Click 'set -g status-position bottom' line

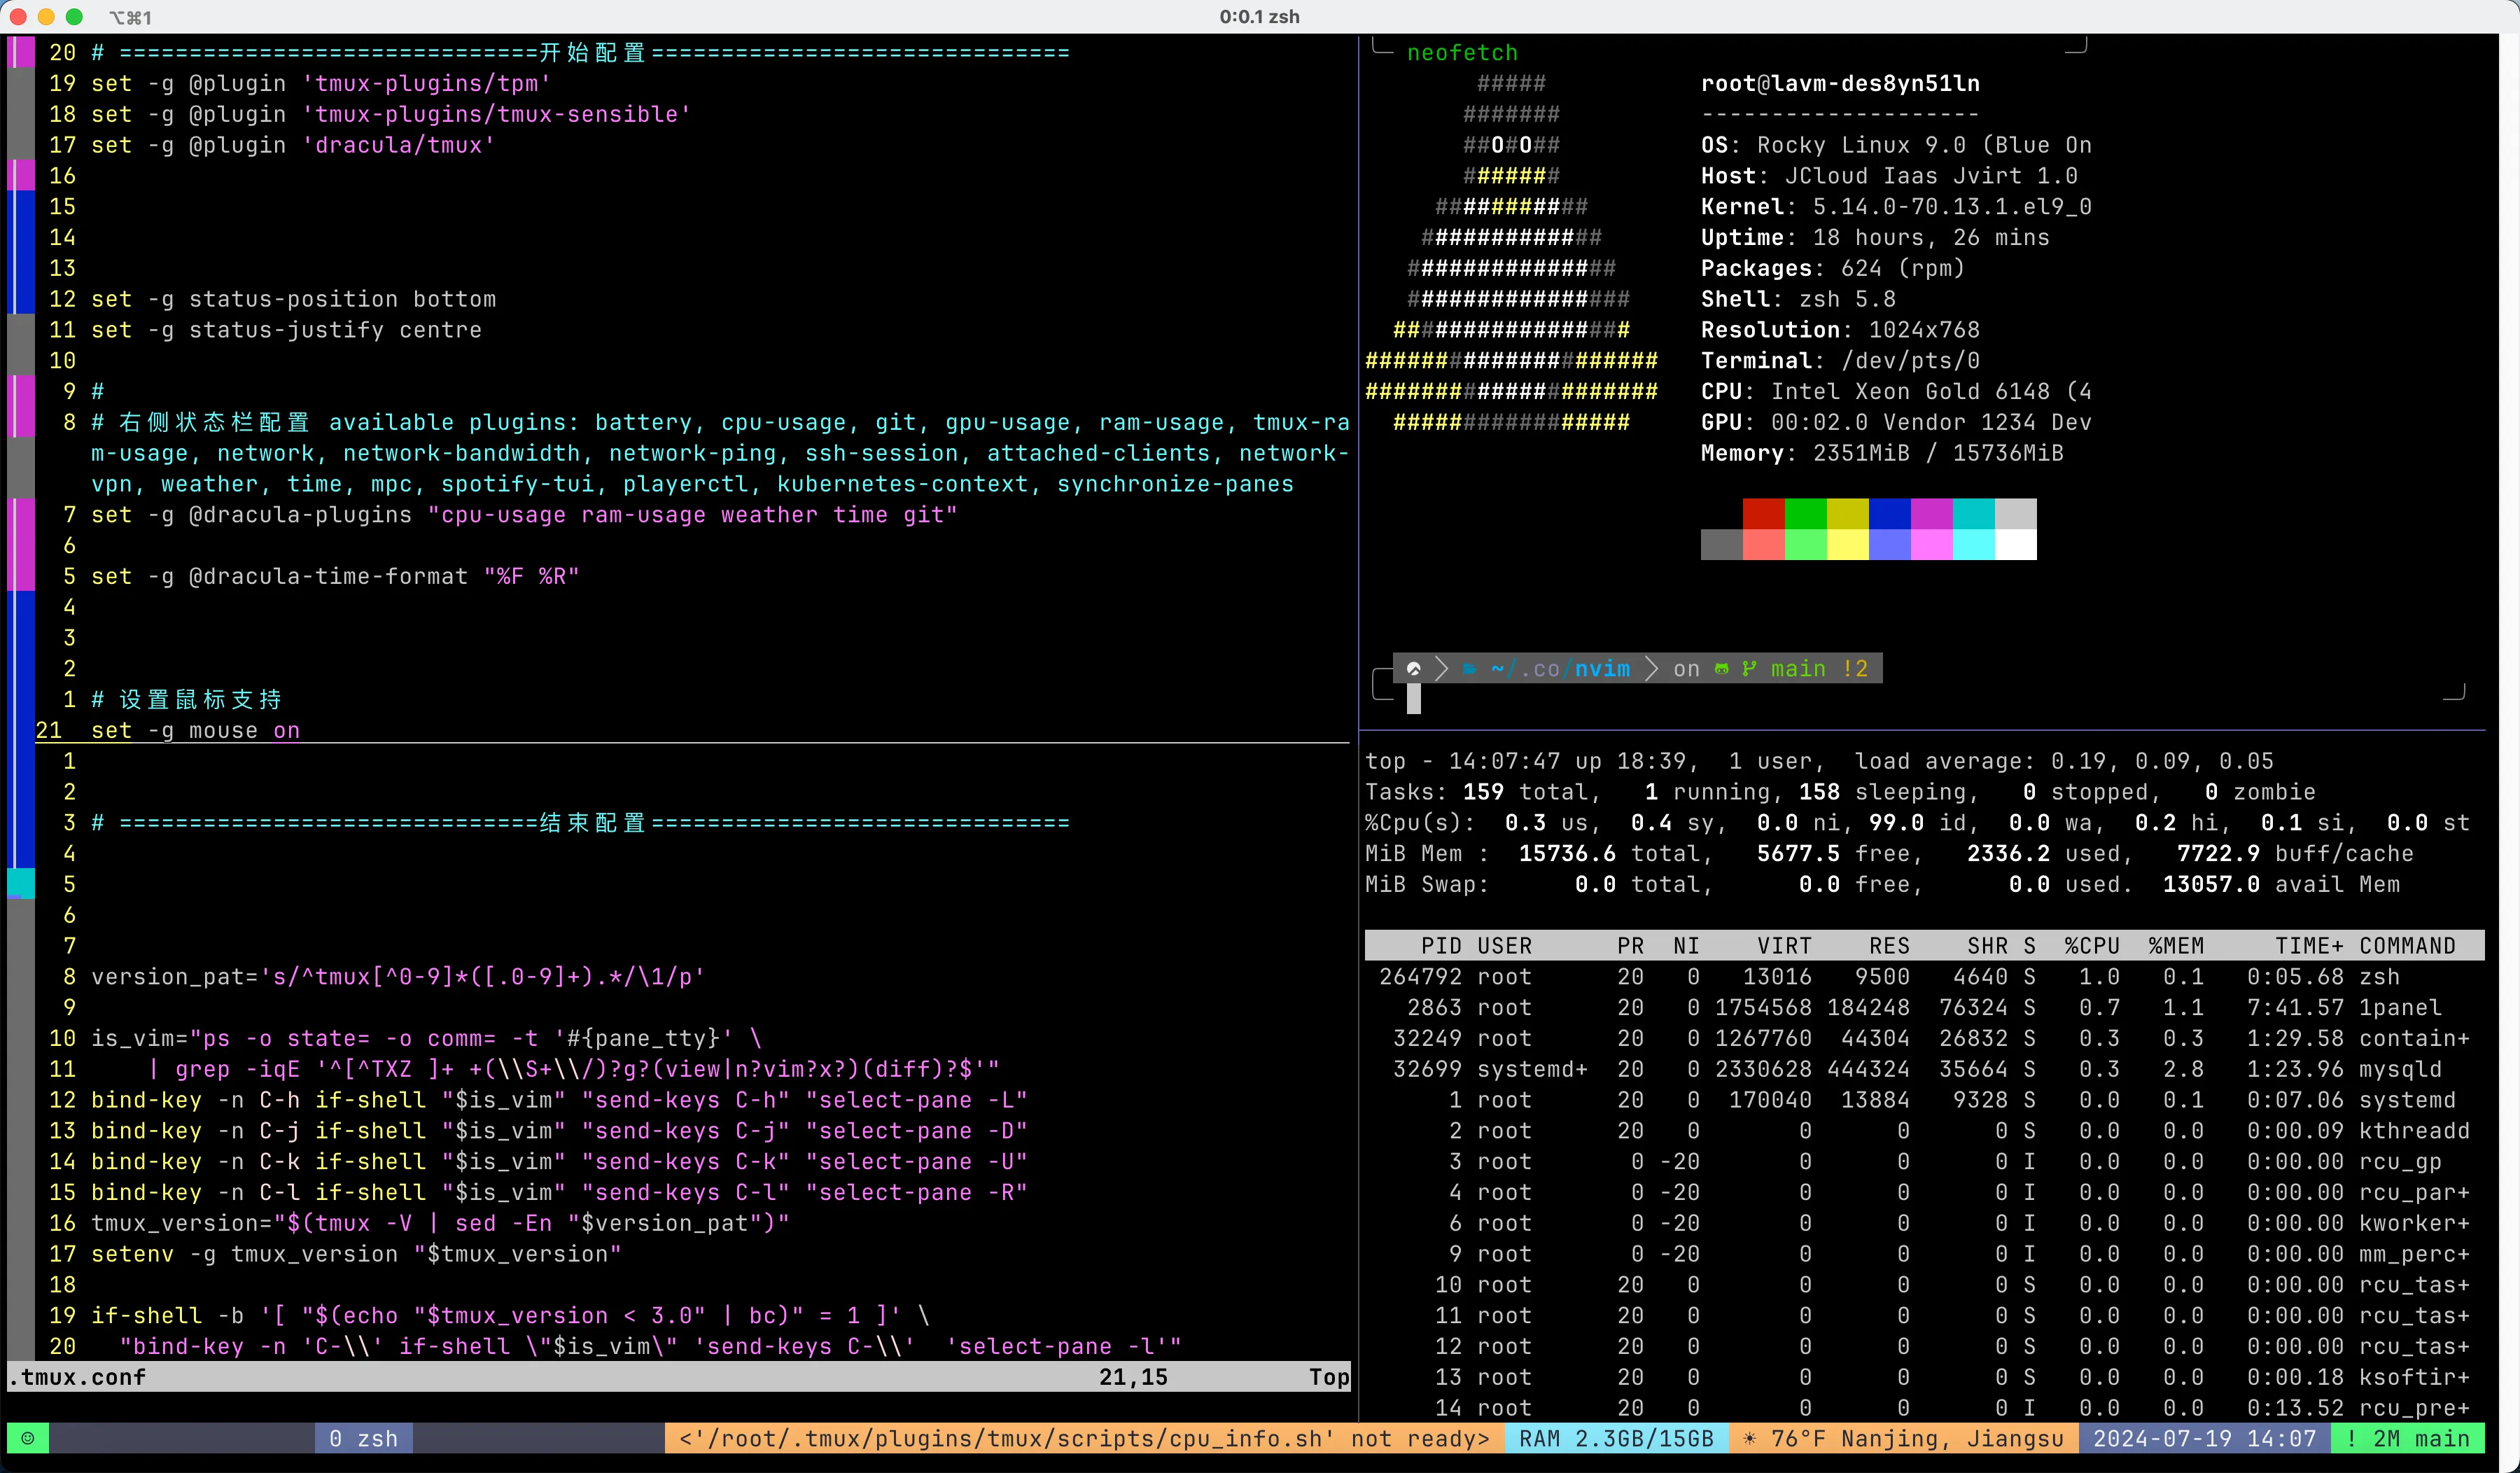[293, 299]
